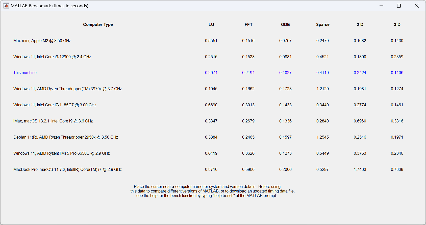The height and width of the screenshot is (225, 426).
Task: Click the 2-D column header
Action: [x=360, y=24]
